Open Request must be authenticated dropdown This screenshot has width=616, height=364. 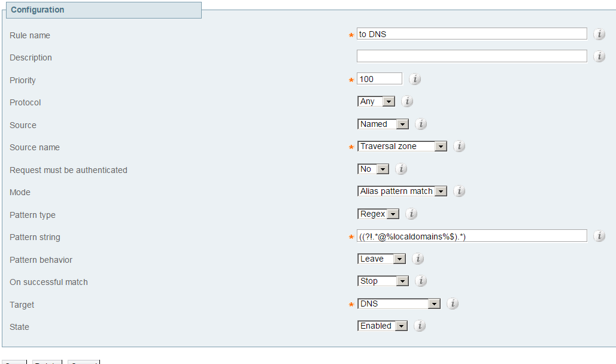coord(373,169)
